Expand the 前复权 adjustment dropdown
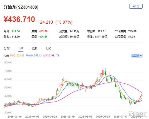 (x=136, y=56)
